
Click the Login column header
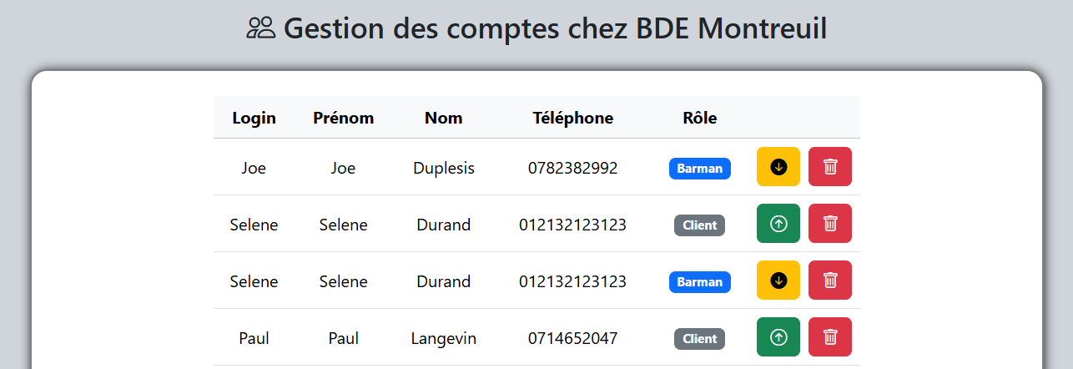(254, 118)
